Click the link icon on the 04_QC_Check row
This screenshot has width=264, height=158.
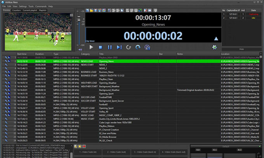[6, 140]
